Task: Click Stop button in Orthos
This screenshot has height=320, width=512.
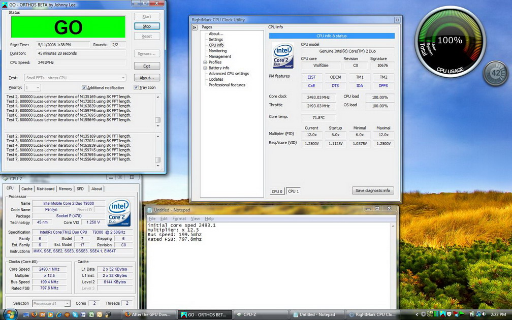Action: coord(147,26)
